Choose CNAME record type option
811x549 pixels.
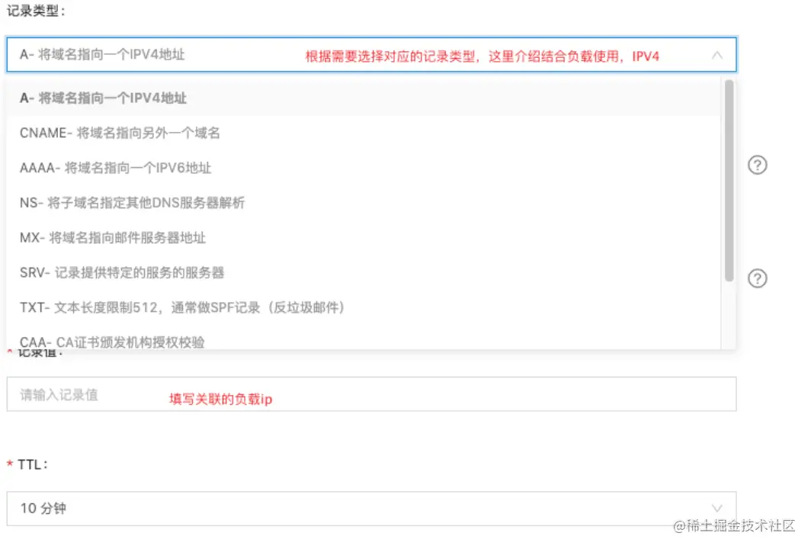364,133
